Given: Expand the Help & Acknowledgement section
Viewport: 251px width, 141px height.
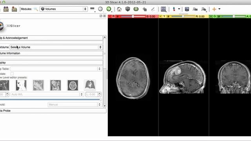Looking at the screenshot, I should click(51, 38).
